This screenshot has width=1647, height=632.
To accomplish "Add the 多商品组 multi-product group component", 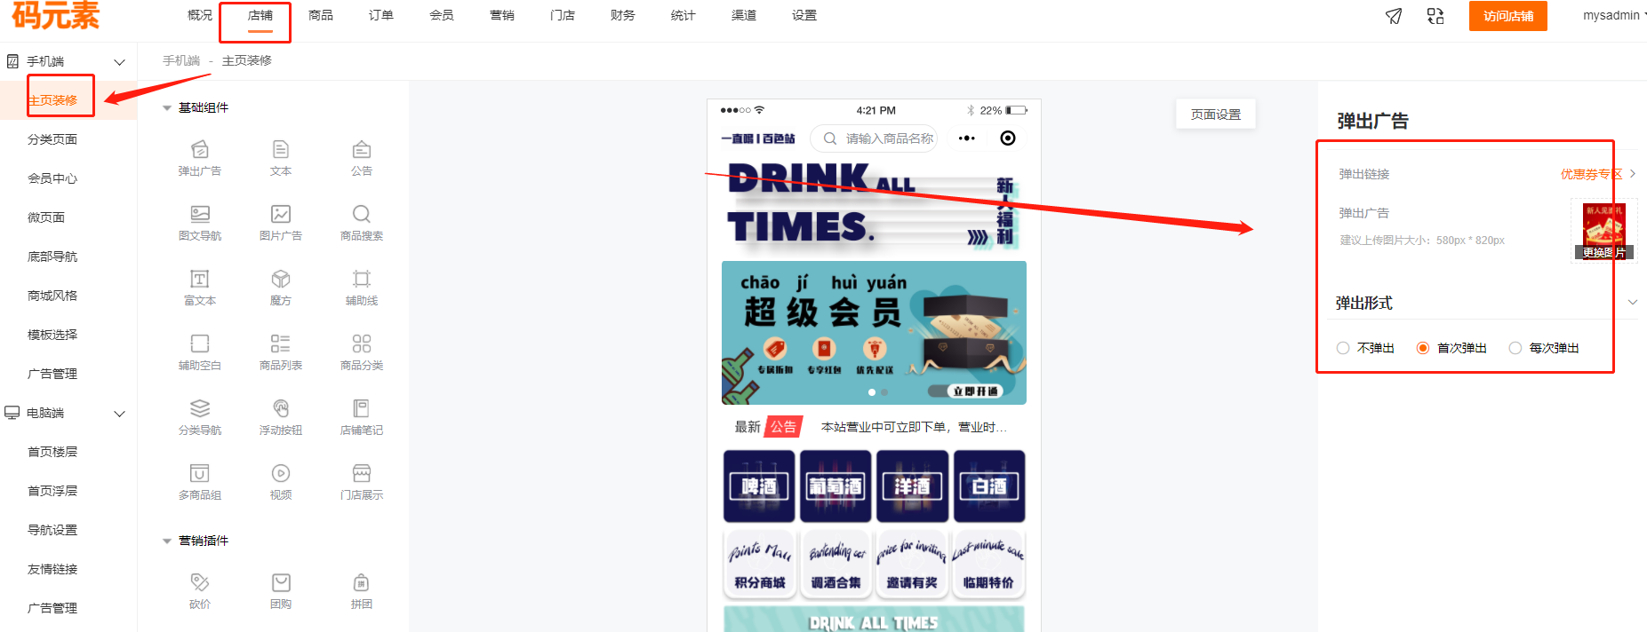I will click(200, 482).
